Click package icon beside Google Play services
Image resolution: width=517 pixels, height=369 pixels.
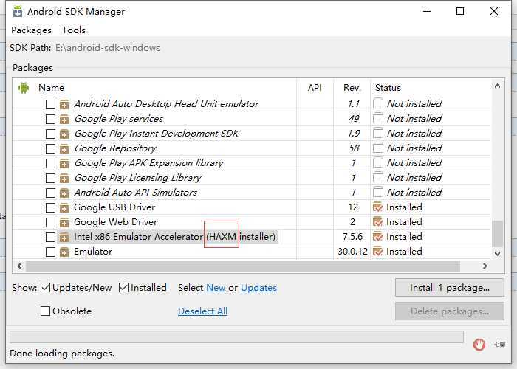[x=64, y=119]
